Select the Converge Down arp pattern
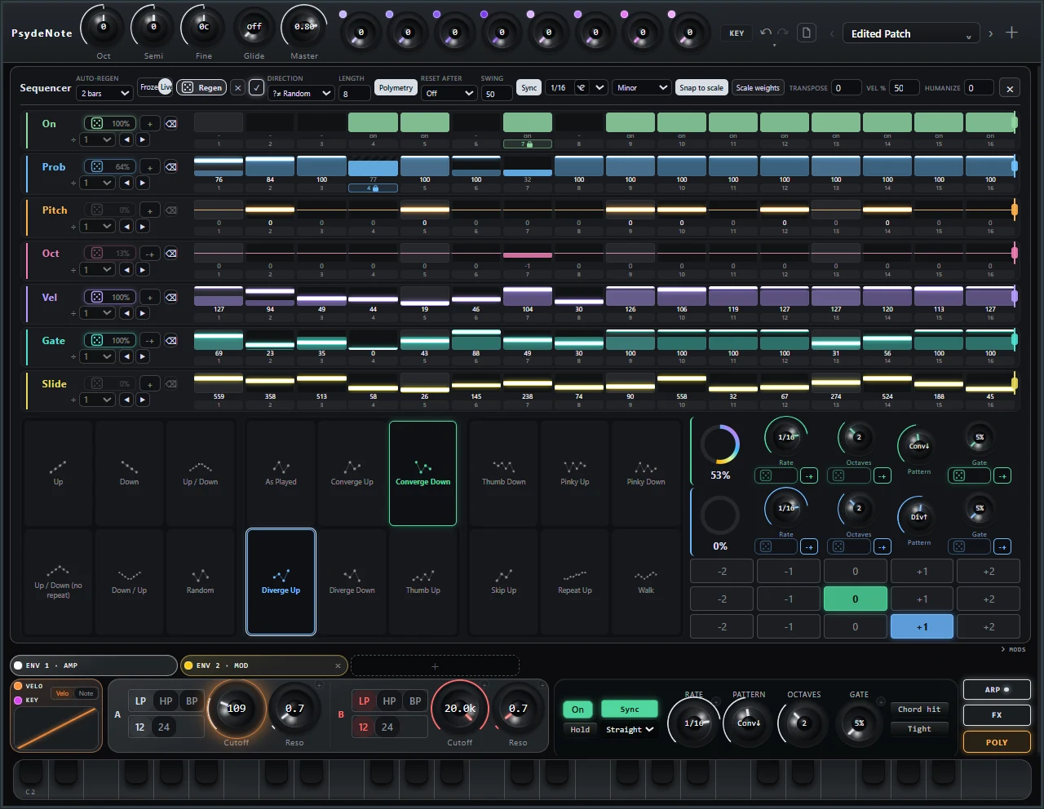Image resolution: width=1044 pixels, height=809 pixels. pos(422,473)
